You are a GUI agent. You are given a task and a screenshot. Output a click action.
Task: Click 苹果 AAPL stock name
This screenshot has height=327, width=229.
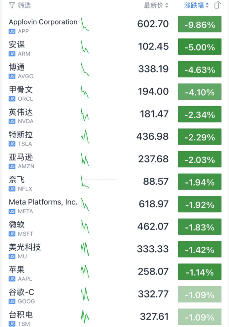[x=17, y=269]
